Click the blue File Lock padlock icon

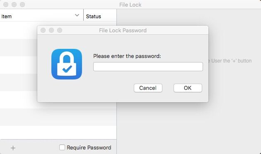click(67, 64)
